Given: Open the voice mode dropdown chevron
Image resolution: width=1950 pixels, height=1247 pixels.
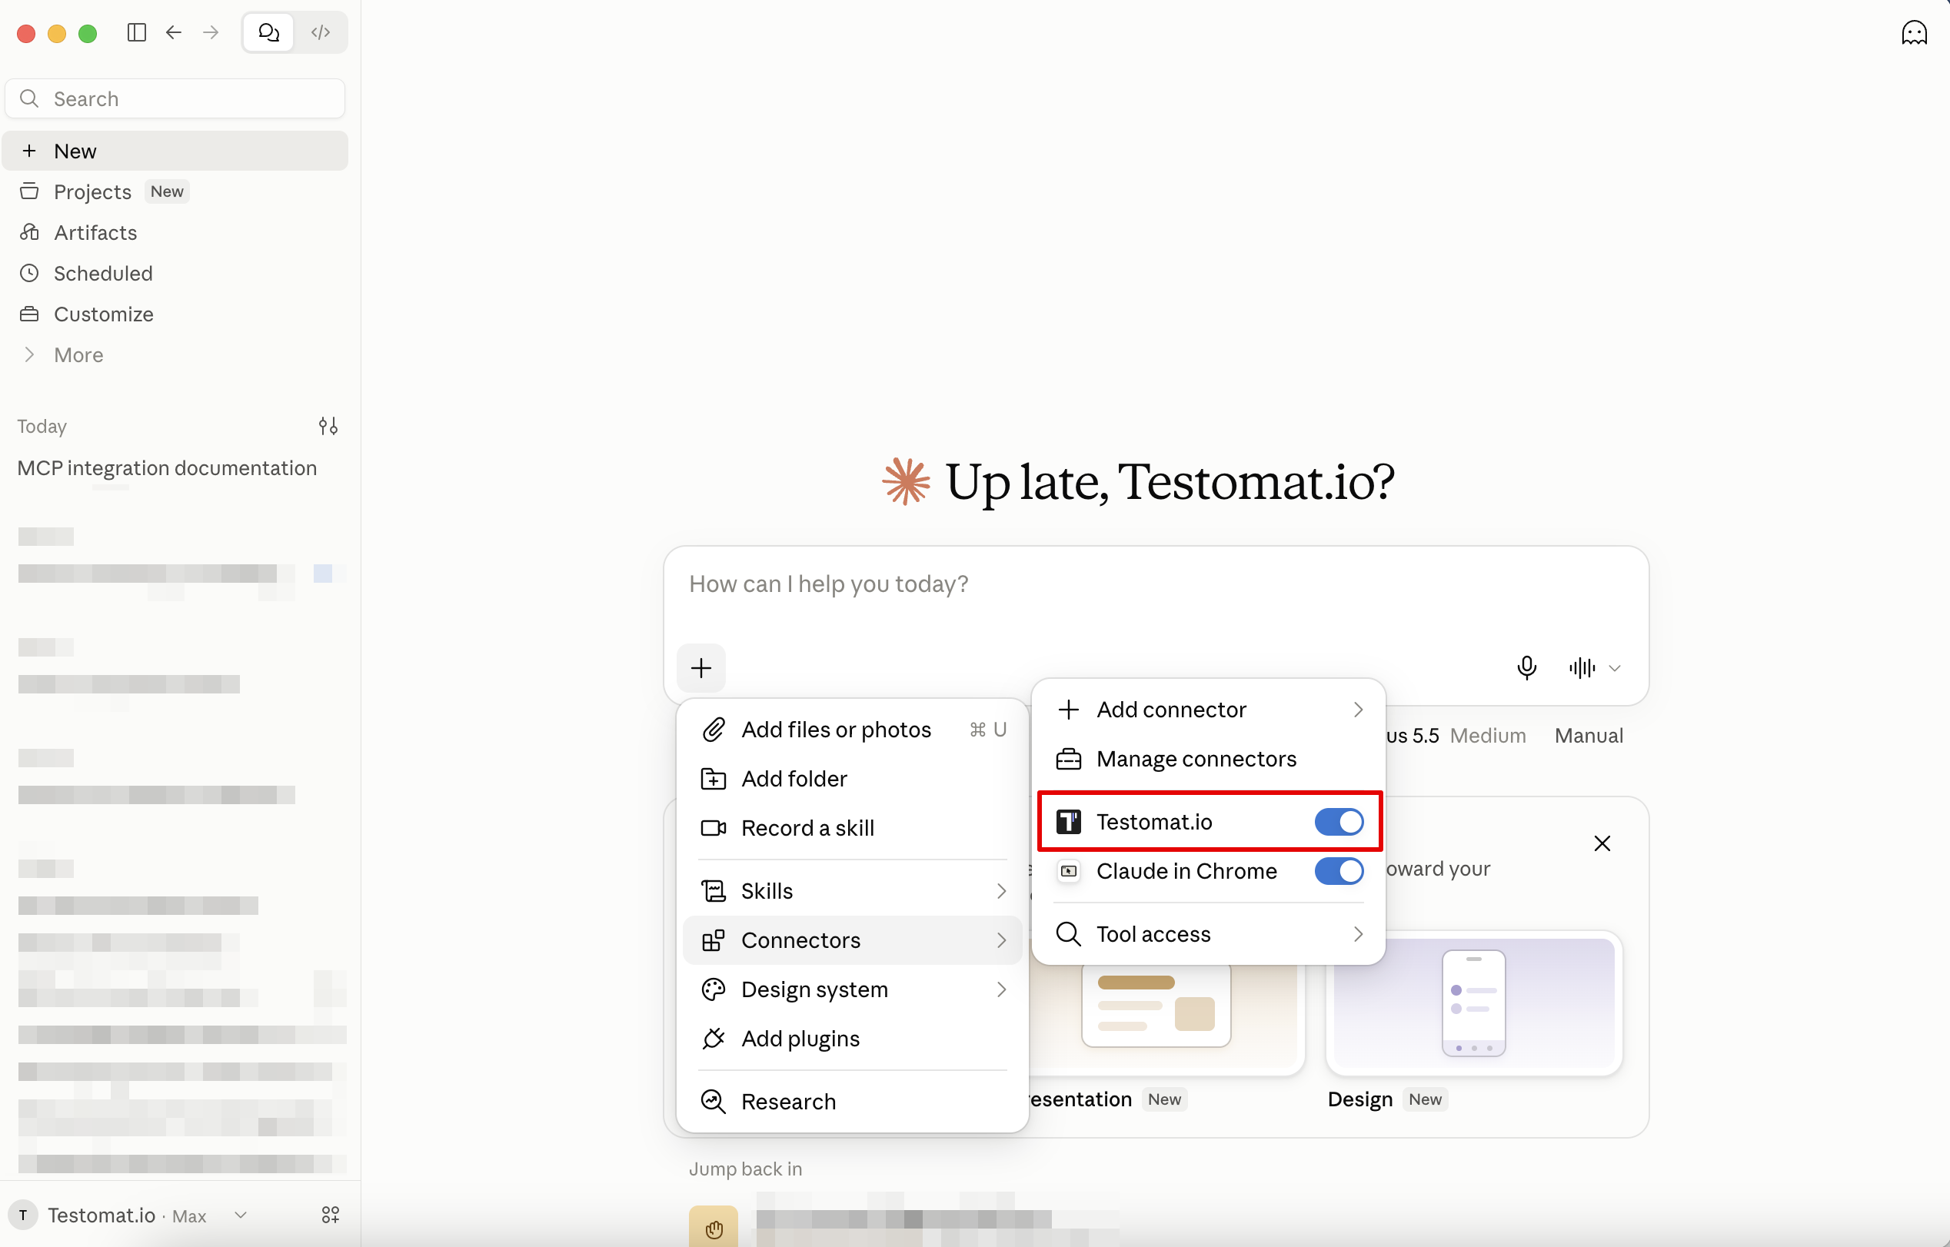Looking at the screenshot, I should click(1615, 669).
